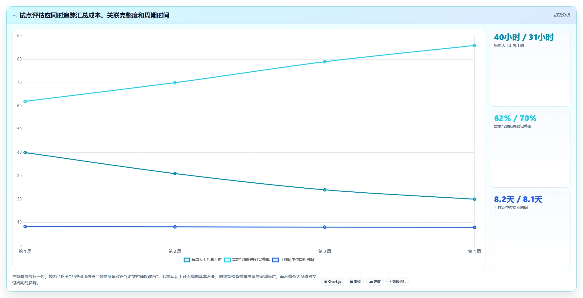Click the blue 工作项中位周期时间 legend color box
Image resolution: width=583 pixels, height=298 pixels.
(x=275, y=260)
